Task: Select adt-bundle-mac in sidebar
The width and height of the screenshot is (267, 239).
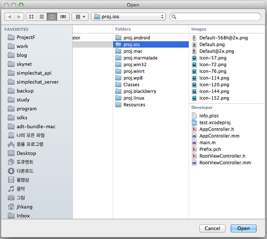Action: (36, 126)
